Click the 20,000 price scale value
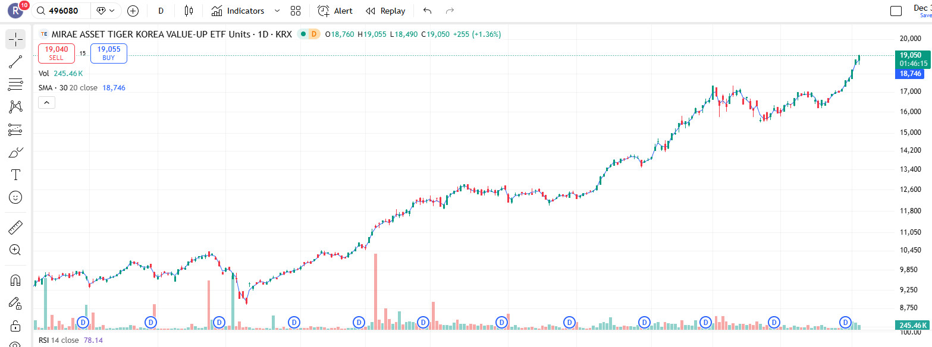932x347 pixels. click(911, 39)
